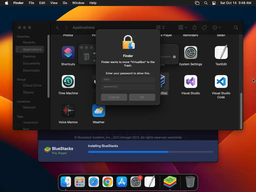Click the Photos app label
256x192 pixels.
click(68, 35)
